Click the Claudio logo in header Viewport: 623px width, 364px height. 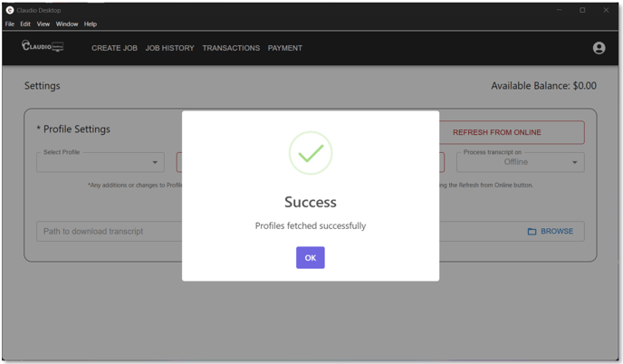coord(43,46)
